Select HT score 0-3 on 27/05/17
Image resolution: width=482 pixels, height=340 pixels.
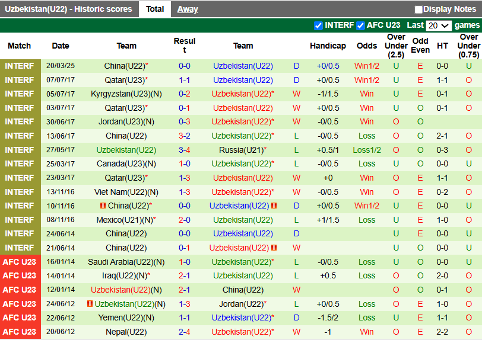point(442,150)
